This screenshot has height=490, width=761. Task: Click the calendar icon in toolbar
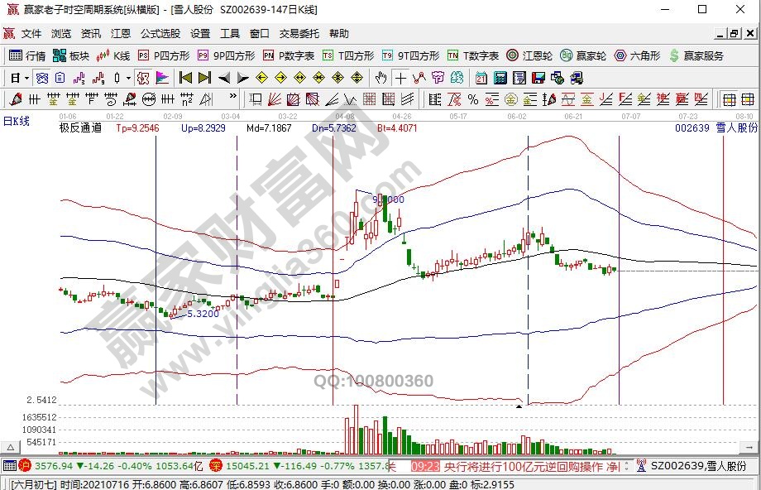pos(481,78)
